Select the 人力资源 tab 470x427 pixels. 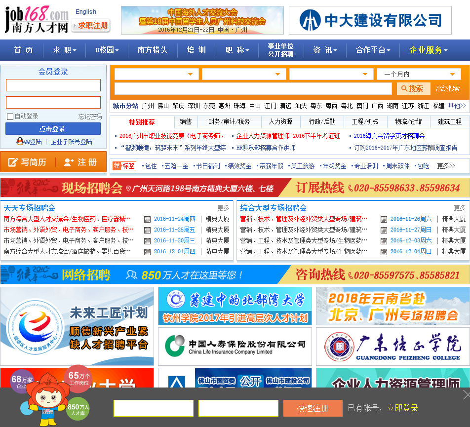(280, 121)
